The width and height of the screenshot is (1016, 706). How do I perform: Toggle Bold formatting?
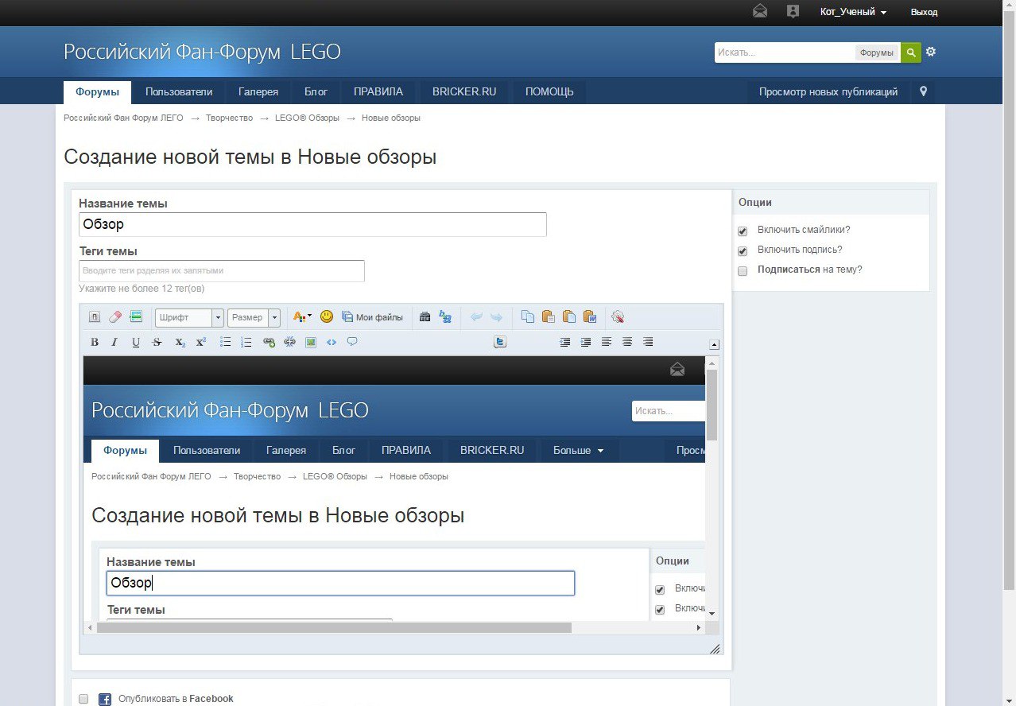[95, 342]
